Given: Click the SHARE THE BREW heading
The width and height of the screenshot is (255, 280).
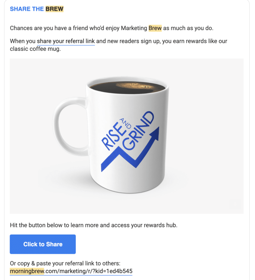Looking at the screenshot, I should click(x=37, y=9).
